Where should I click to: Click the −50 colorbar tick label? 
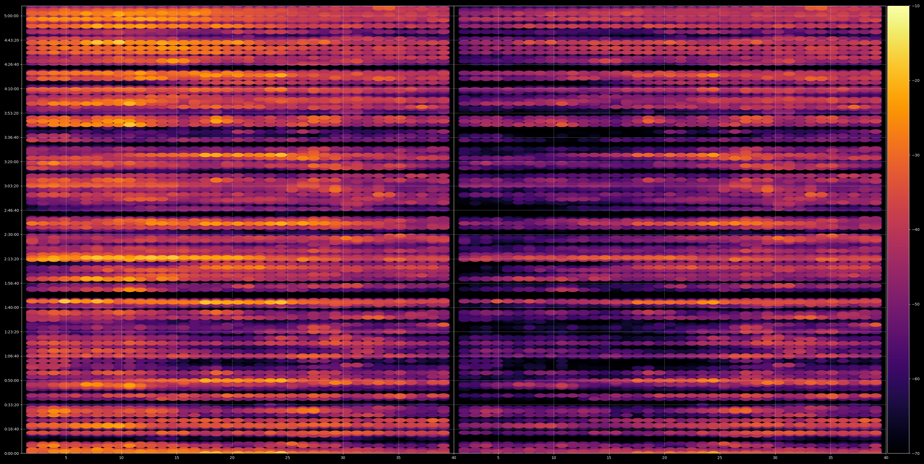click(916, 304)
